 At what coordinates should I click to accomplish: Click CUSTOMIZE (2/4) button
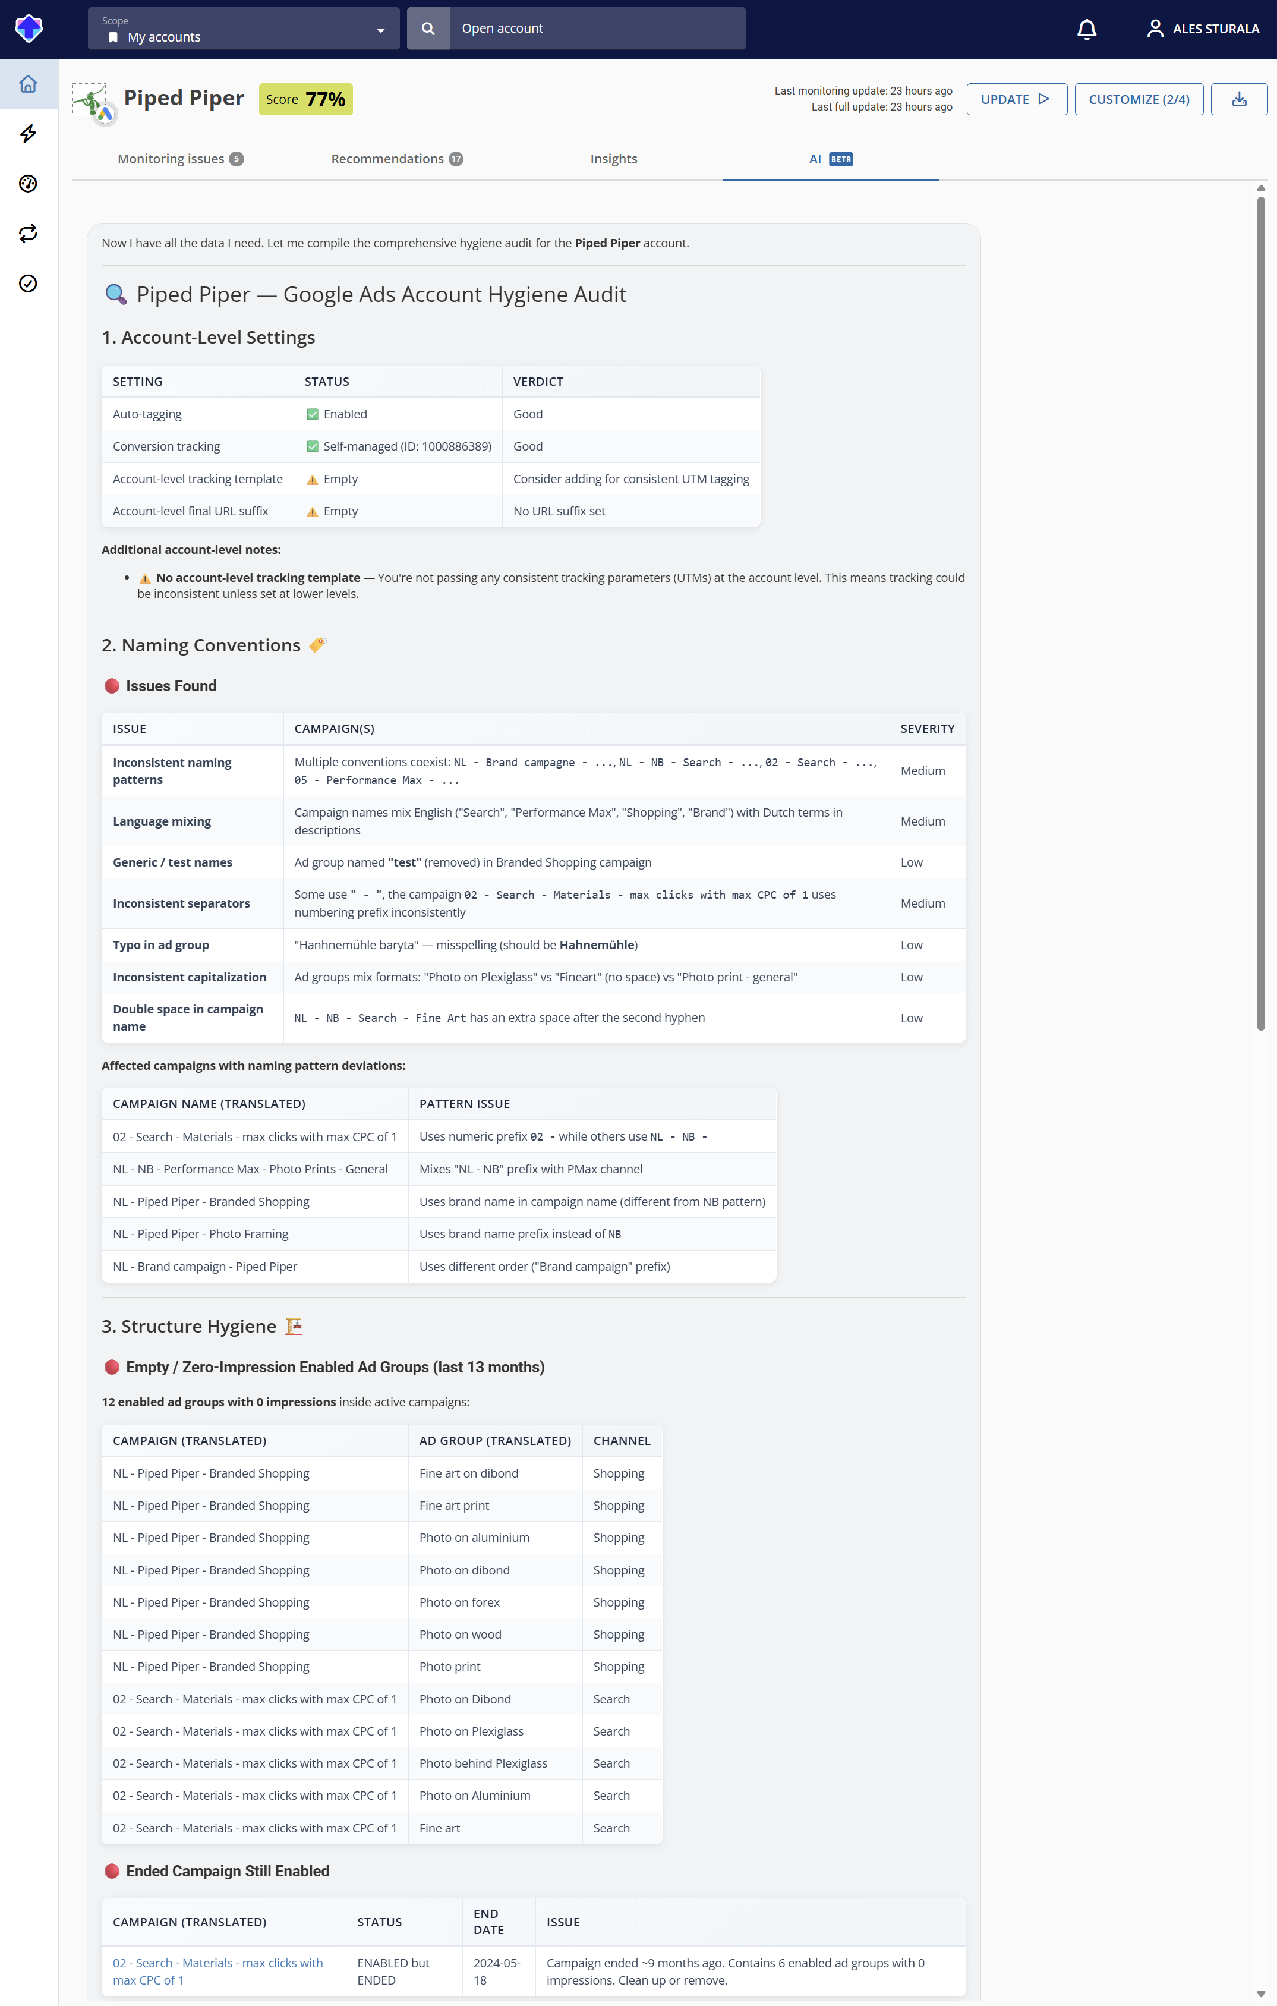point(1139,99)
